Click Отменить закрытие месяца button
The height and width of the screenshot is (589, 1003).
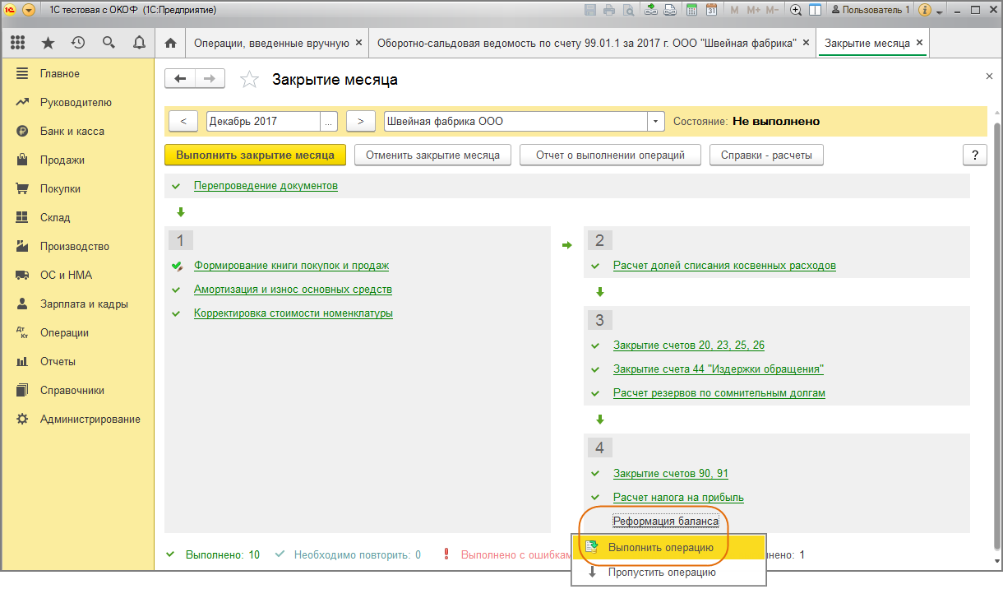point(432,155)
